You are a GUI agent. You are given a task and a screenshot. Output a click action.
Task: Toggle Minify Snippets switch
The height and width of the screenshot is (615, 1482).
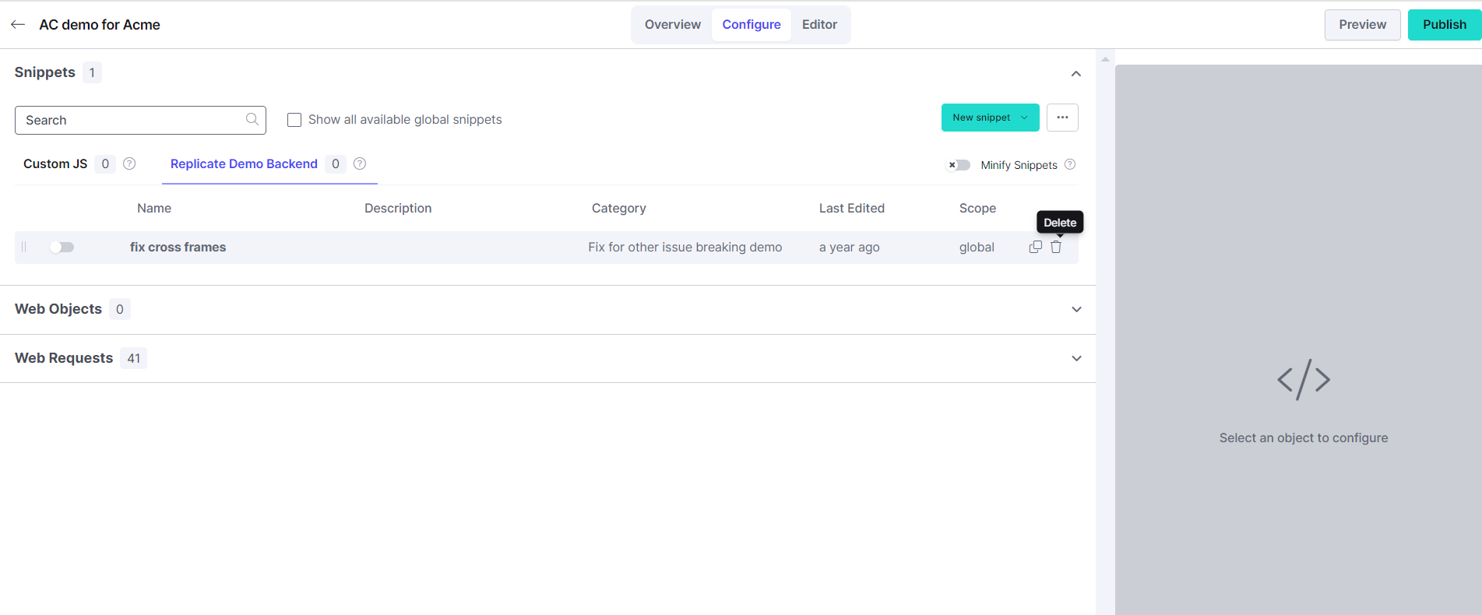tap(959, 165)
